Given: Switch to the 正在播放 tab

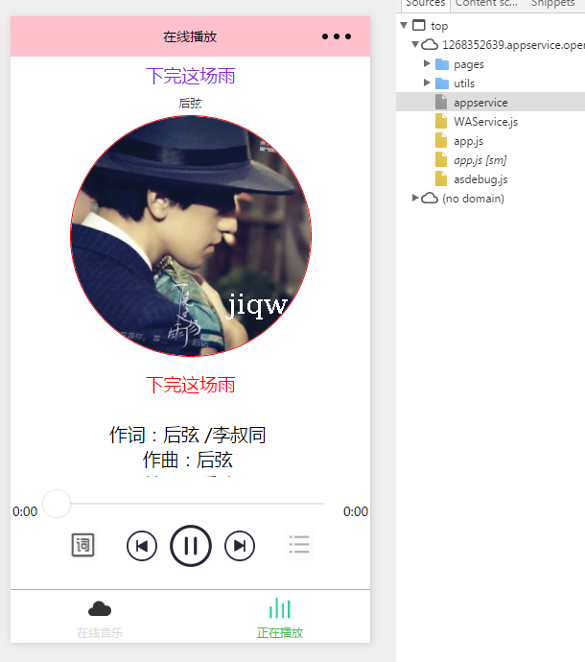Looking at the screenshot, I should pyautogui.click(x=280, y=619).
